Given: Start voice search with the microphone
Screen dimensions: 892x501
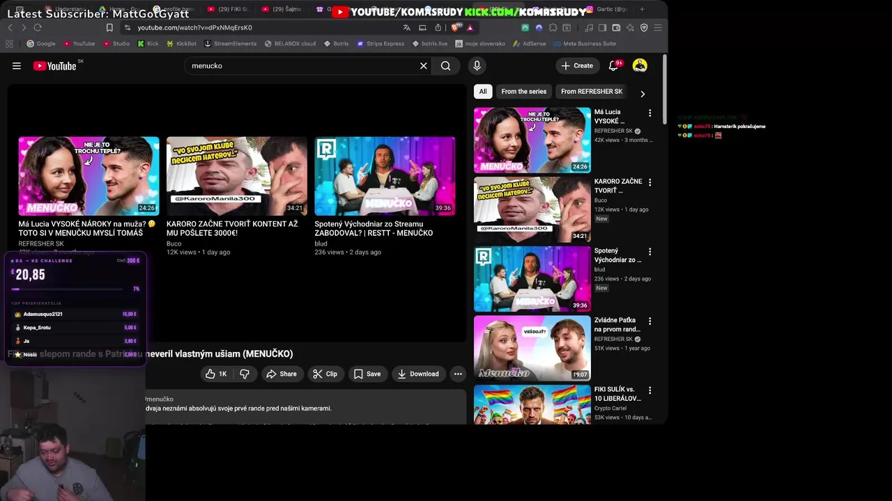Looking at the screenshot, I should pos(477,66).
